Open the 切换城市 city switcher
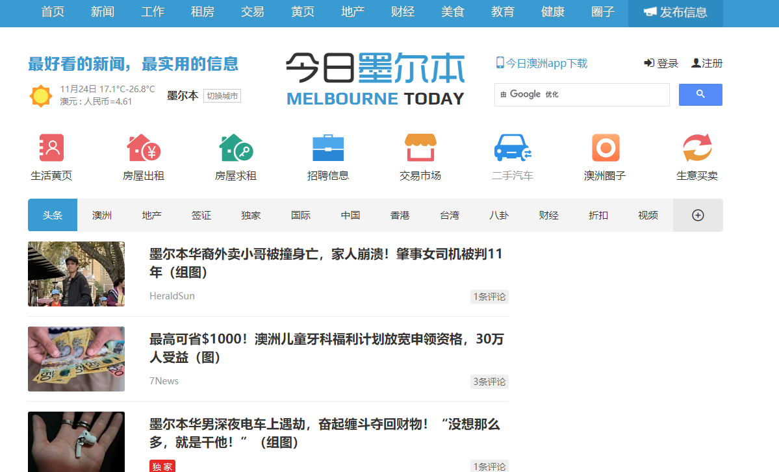The image size is (779, 472). click(222, 96)
